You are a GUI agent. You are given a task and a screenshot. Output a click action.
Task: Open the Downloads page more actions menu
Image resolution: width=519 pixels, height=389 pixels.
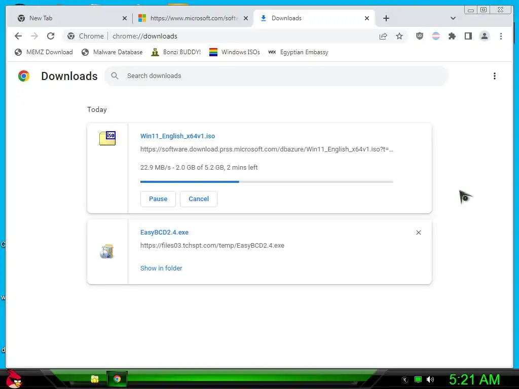coord(495,76)
